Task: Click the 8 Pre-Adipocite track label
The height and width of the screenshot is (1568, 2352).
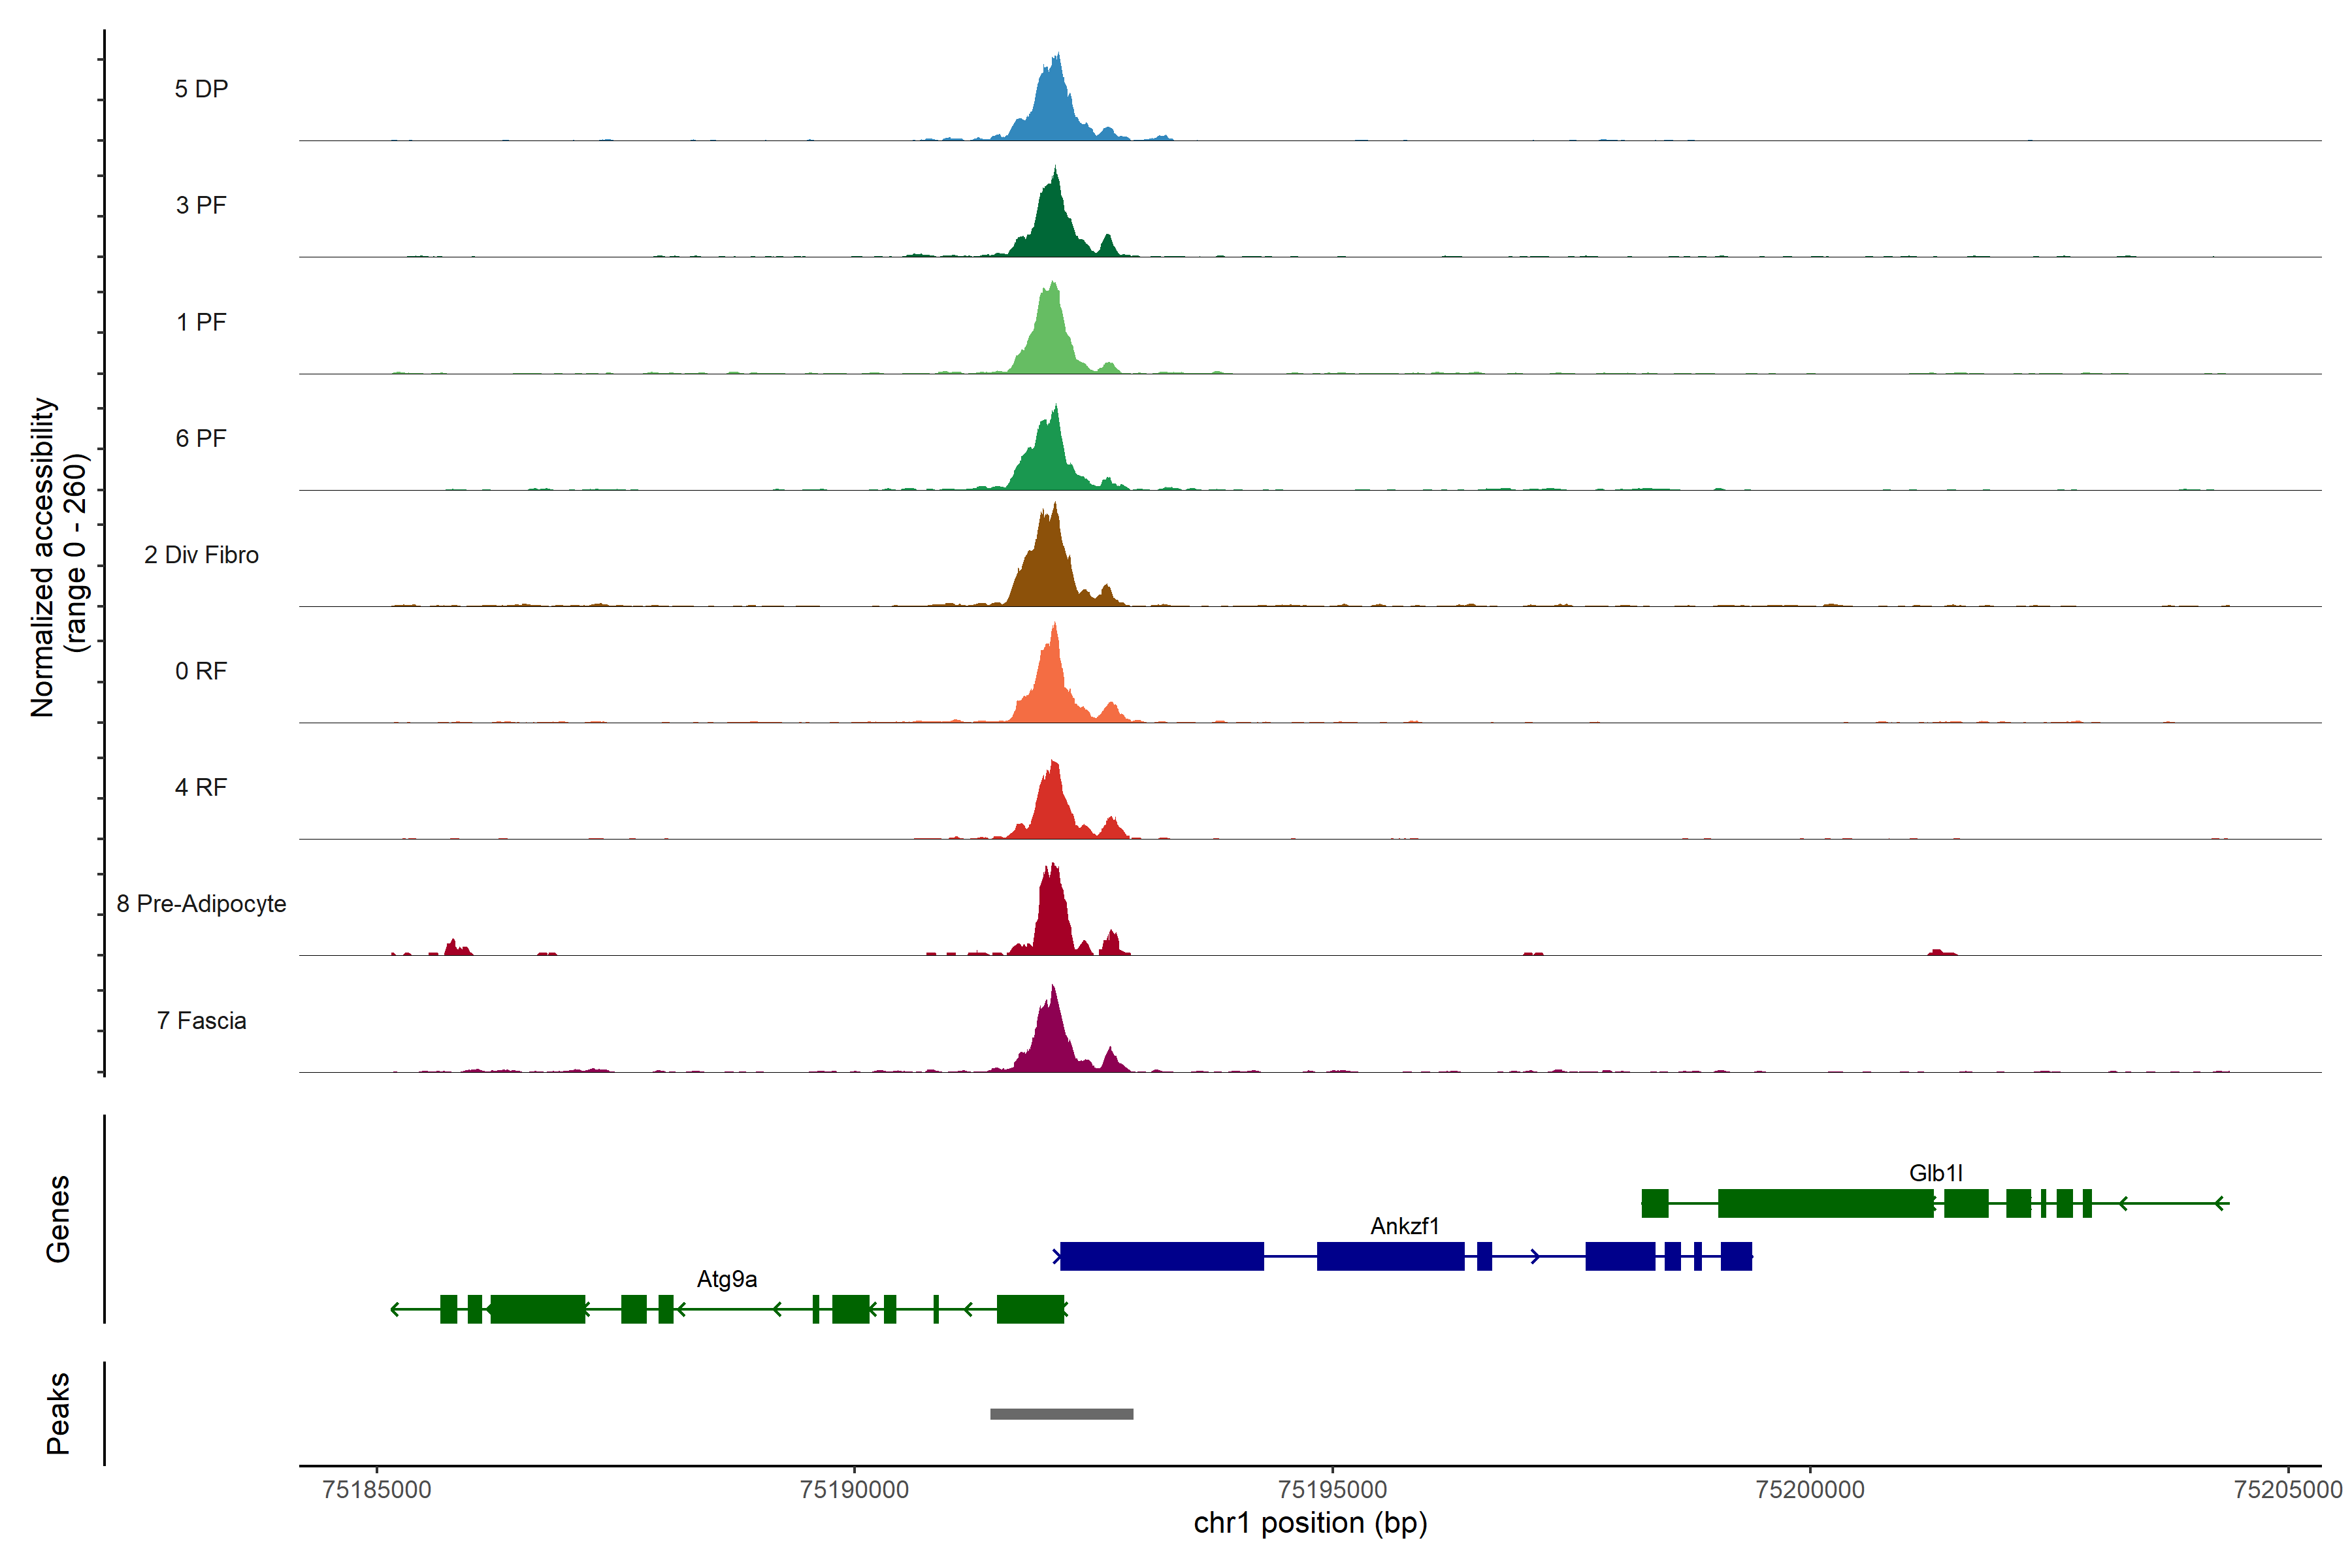Action: click(201, 904)
